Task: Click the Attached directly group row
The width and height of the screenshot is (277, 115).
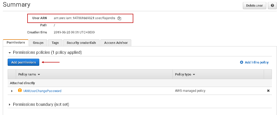Action: click(x=22, y=83)
